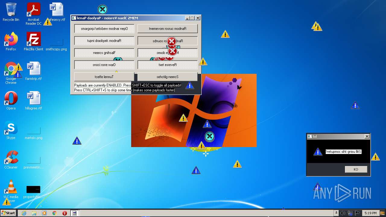Image resolution: width=386 pixels, height=217 pixels.
Task: Click the 'neercs gnihsalF' button
Action: point(104,53)
